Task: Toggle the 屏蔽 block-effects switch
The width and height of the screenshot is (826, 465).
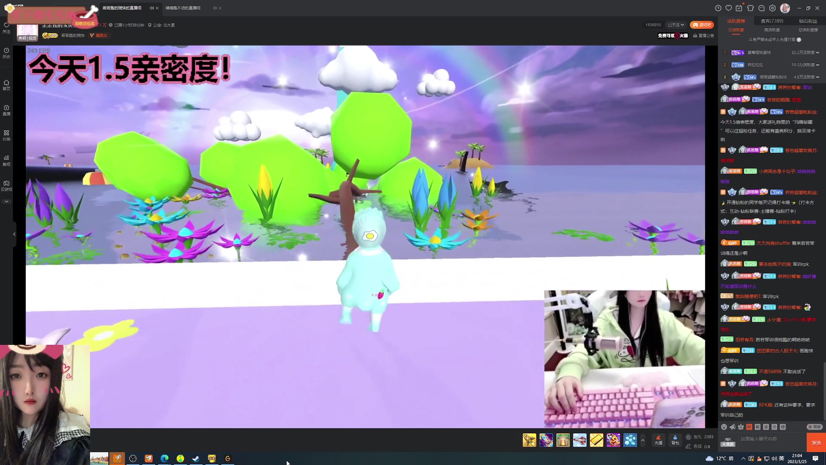Action: (x=814, y=427)
